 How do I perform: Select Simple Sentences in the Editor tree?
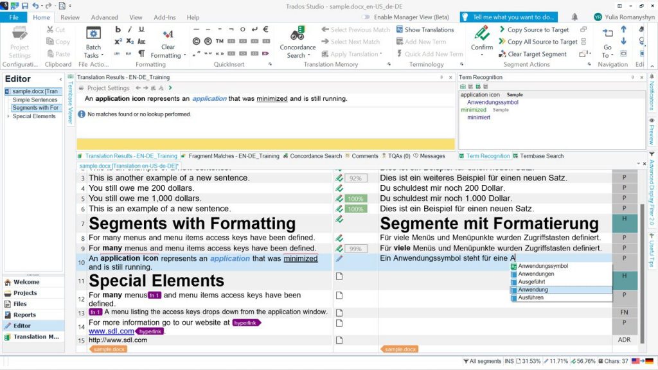tap(35, 100)
